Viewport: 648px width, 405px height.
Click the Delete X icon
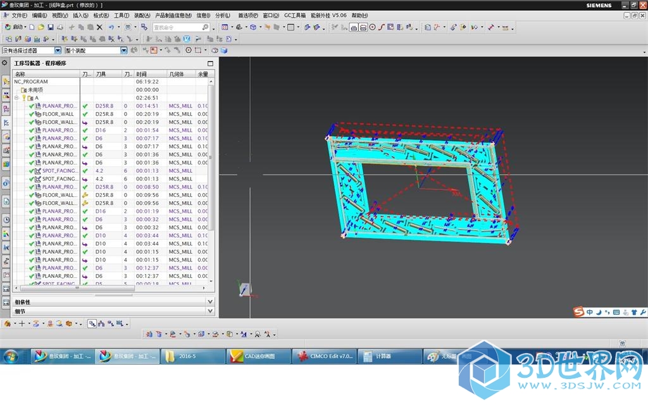(x=99, y=27)
